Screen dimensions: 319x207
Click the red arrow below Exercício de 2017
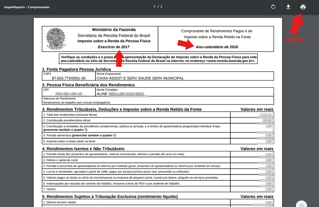(119, 59)
